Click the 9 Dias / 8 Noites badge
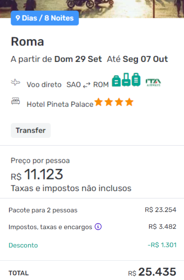184x280 pixels. point(45,18)
